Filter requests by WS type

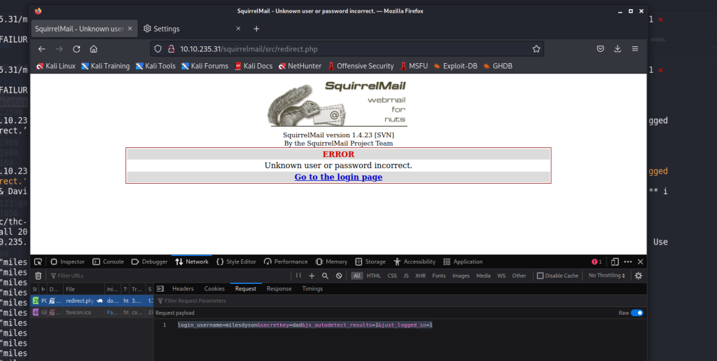tap(501, 275)
